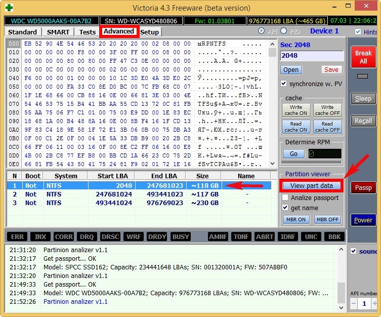Toggle the Hints checkbox
Viewport: 381px width, 317px height.
pyautogui.click(x=358, y=31)
